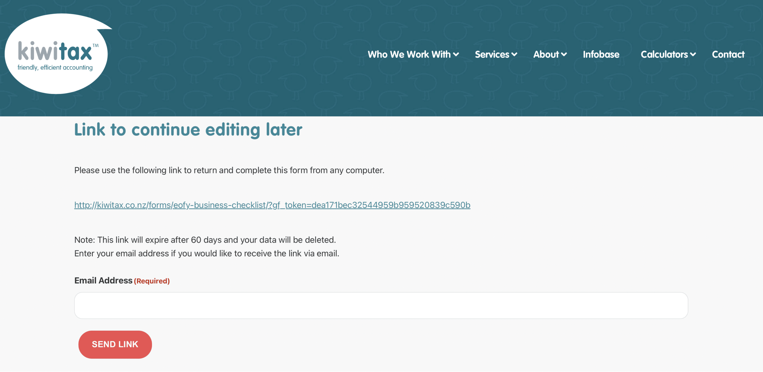Go to the Contact page

point(728,54)
